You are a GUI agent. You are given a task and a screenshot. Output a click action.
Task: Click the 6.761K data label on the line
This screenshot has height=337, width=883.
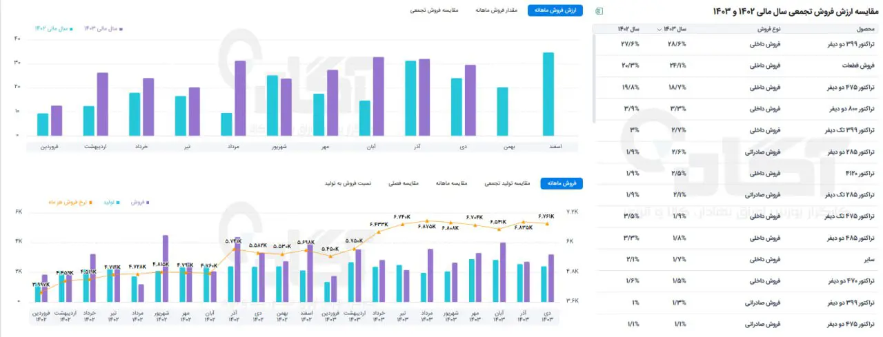point(546,216)
